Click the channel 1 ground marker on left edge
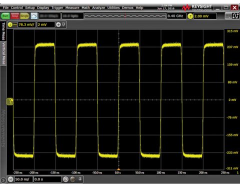Viewport: 240px width, 187px height. (x=10, y=101)
